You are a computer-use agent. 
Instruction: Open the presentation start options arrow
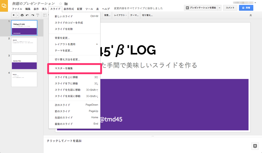tap(220, 8)
